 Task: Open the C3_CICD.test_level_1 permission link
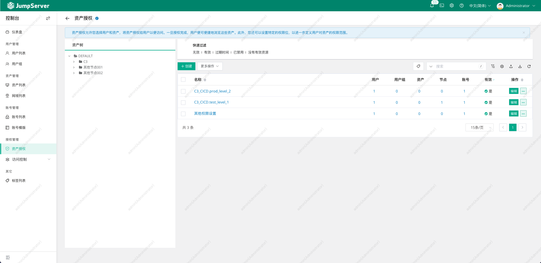tap(211, 102)
